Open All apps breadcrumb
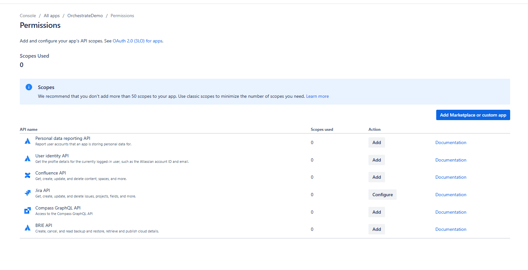This screenshot has height=270, width=528. [52, 16]
